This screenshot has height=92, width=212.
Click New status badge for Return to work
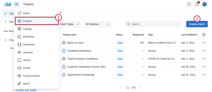[120, 43]
